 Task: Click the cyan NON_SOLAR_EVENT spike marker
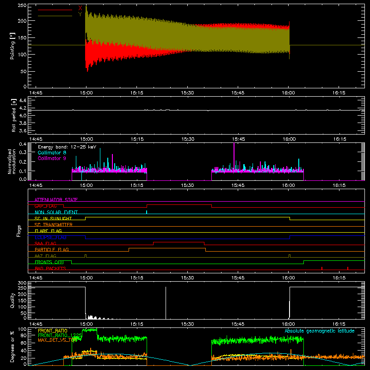147,212
